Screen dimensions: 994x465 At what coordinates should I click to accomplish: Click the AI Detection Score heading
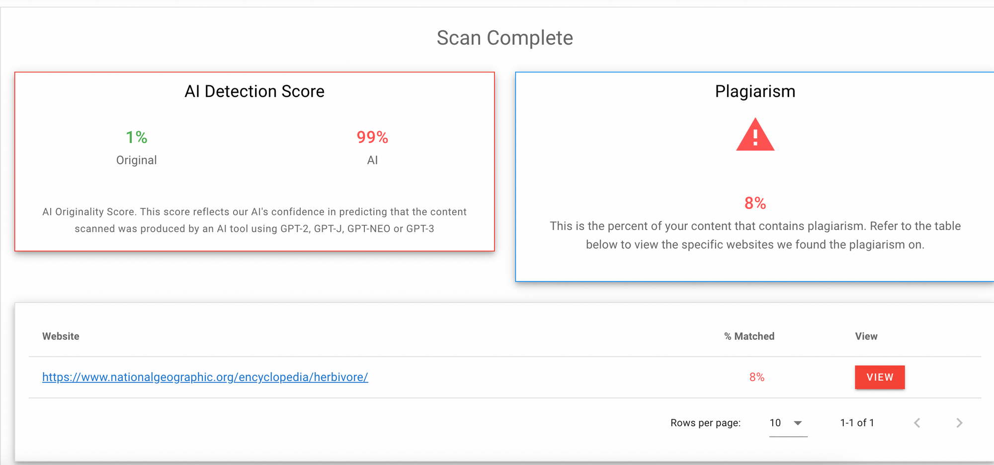click(254, 91)
